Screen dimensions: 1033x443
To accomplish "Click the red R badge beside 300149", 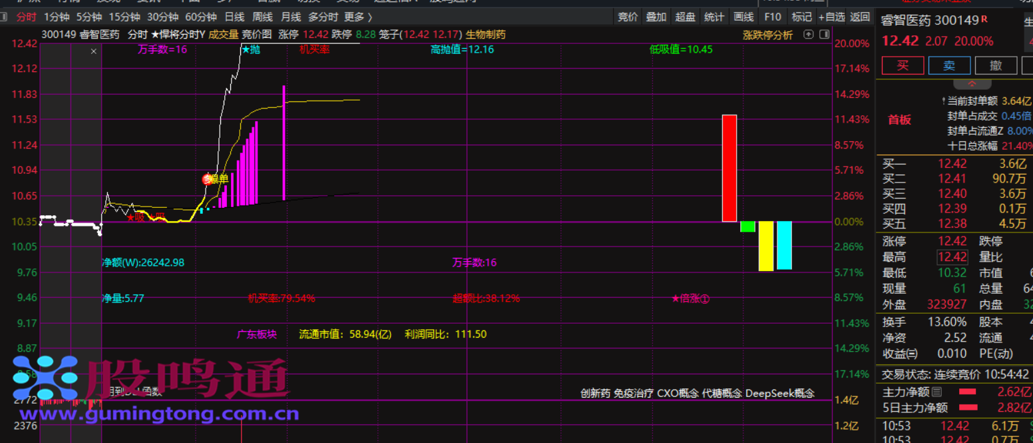I will click(984, 19).
